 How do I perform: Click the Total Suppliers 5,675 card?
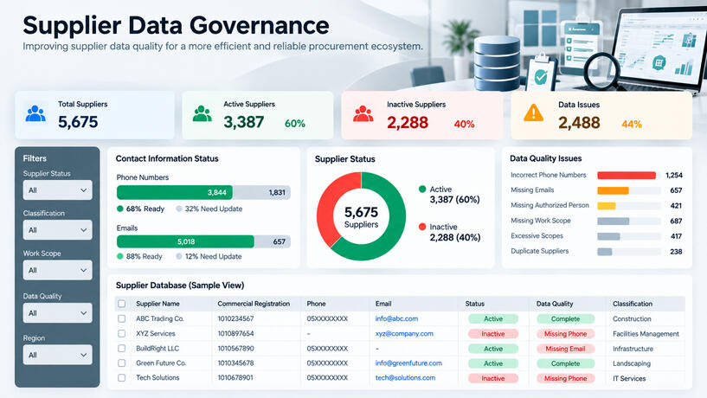coord(94,115)
